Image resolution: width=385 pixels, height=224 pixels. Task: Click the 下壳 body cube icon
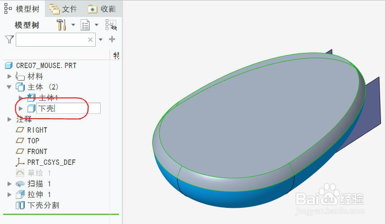pos(31,108)
